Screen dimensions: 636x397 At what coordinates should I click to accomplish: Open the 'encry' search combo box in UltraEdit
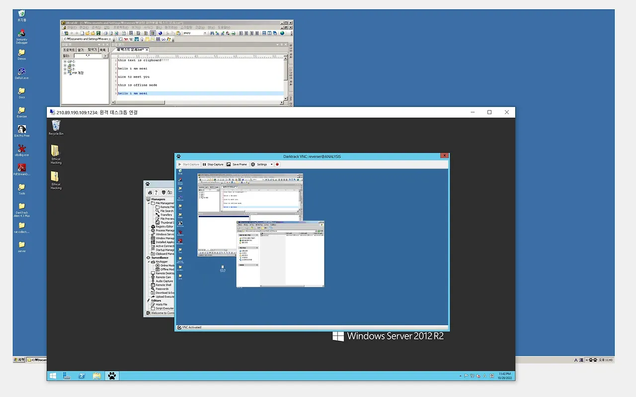(195, 33)
